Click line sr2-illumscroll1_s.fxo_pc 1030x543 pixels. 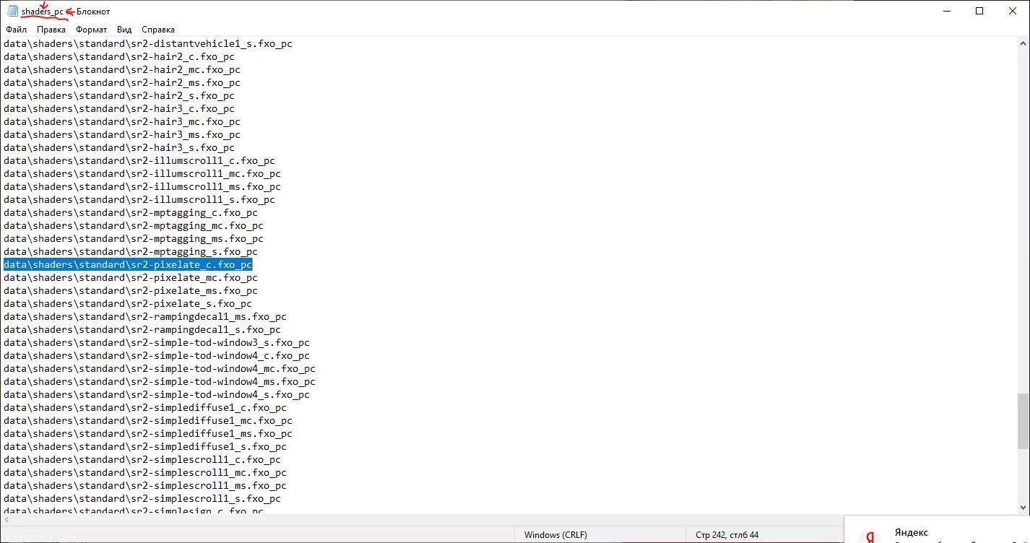tap(139, 200)
